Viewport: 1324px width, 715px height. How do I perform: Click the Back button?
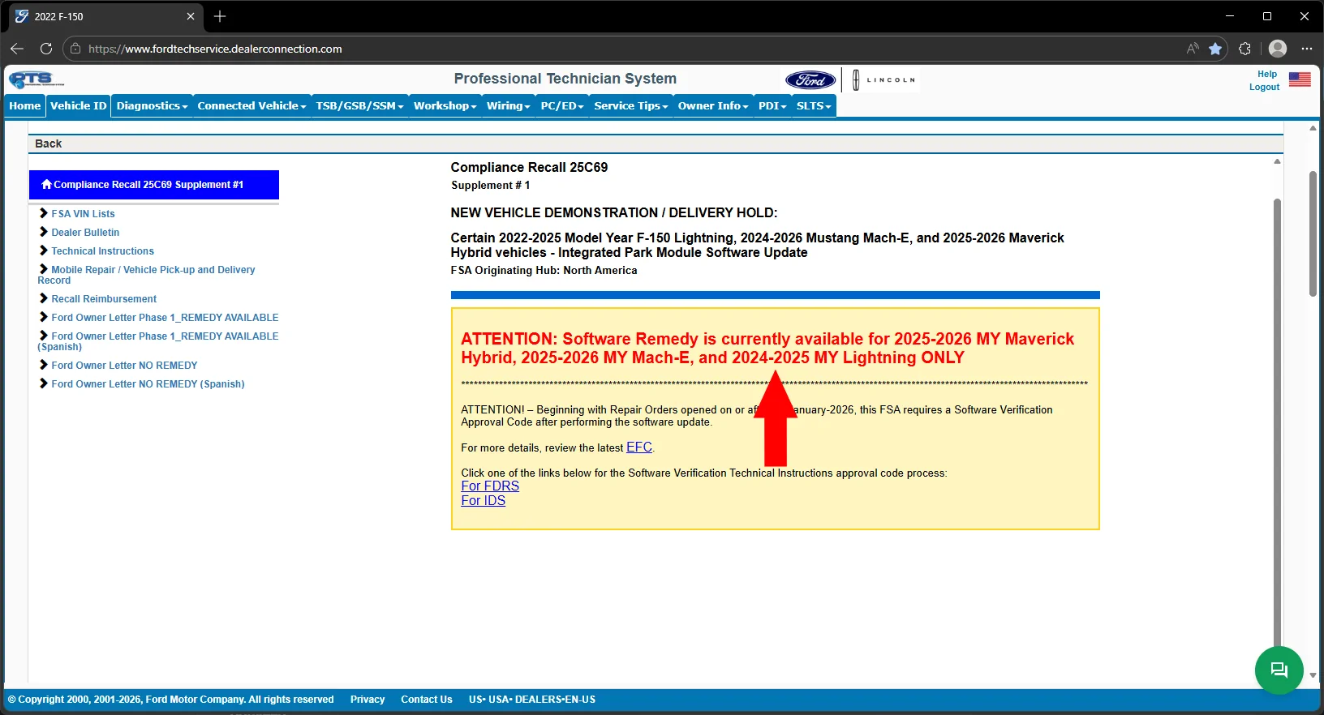[x=49, y=143]
